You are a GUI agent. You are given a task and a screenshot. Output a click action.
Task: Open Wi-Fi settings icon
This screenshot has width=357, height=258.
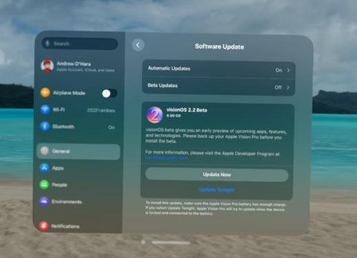tap(45, 110)
